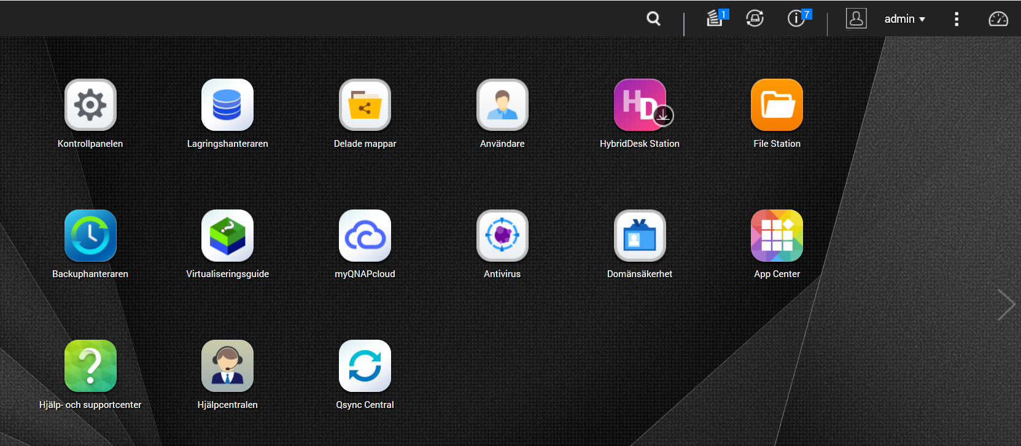Click the App Center label
Screen dimensions: 1021x446
pyautogui.click(x=777, y=274)
